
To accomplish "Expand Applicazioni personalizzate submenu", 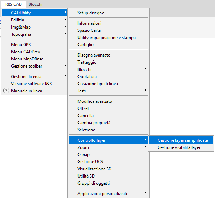I will (x=109, y=194).
